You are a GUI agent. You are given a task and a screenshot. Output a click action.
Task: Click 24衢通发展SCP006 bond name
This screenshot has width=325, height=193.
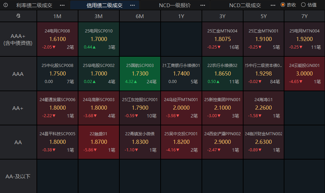click(x=57, y=100)
